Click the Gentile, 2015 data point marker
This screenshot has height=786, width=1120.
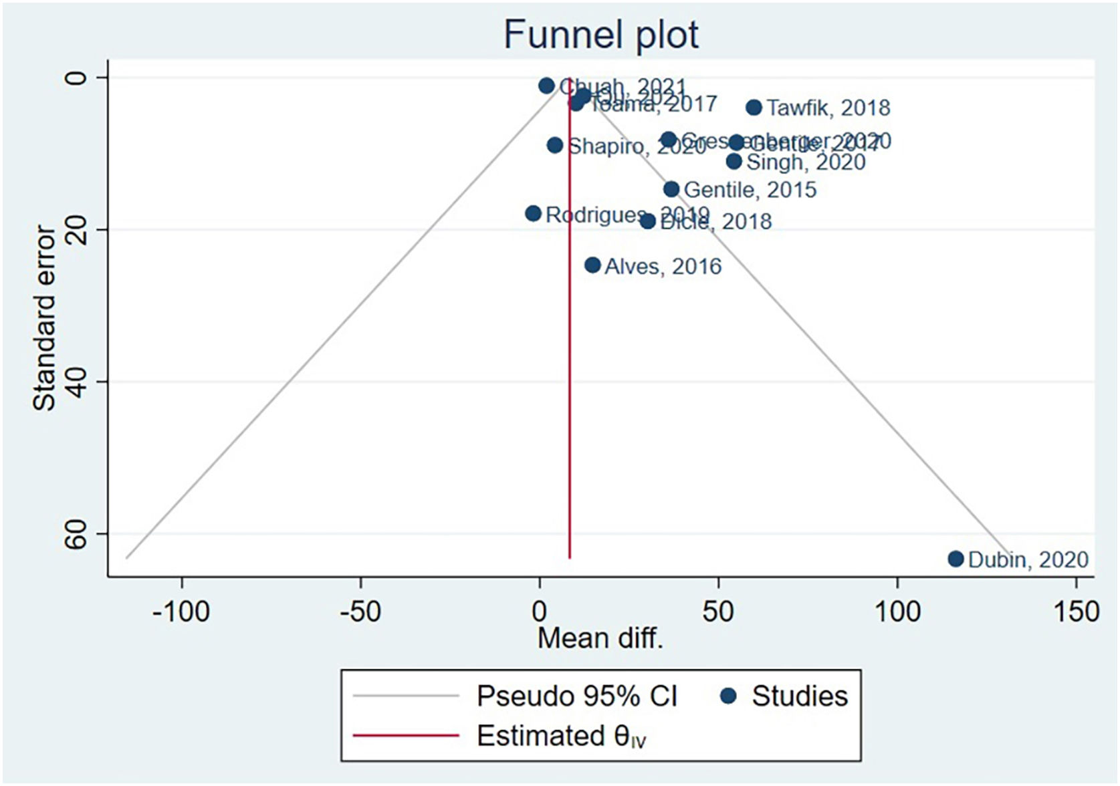click(x=671, y=189)
